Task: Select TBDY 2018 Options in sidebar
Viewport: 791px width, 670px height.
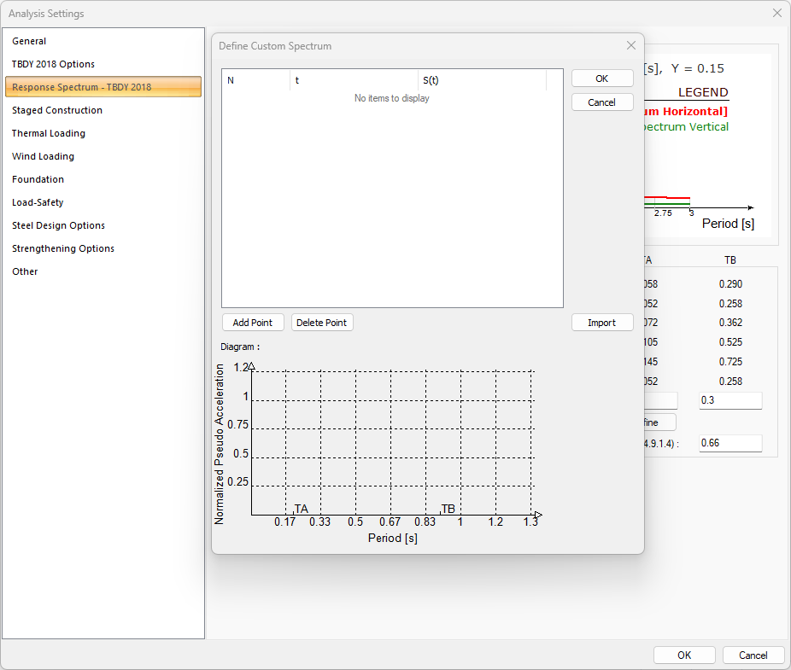Action: (x=53, y=64)
